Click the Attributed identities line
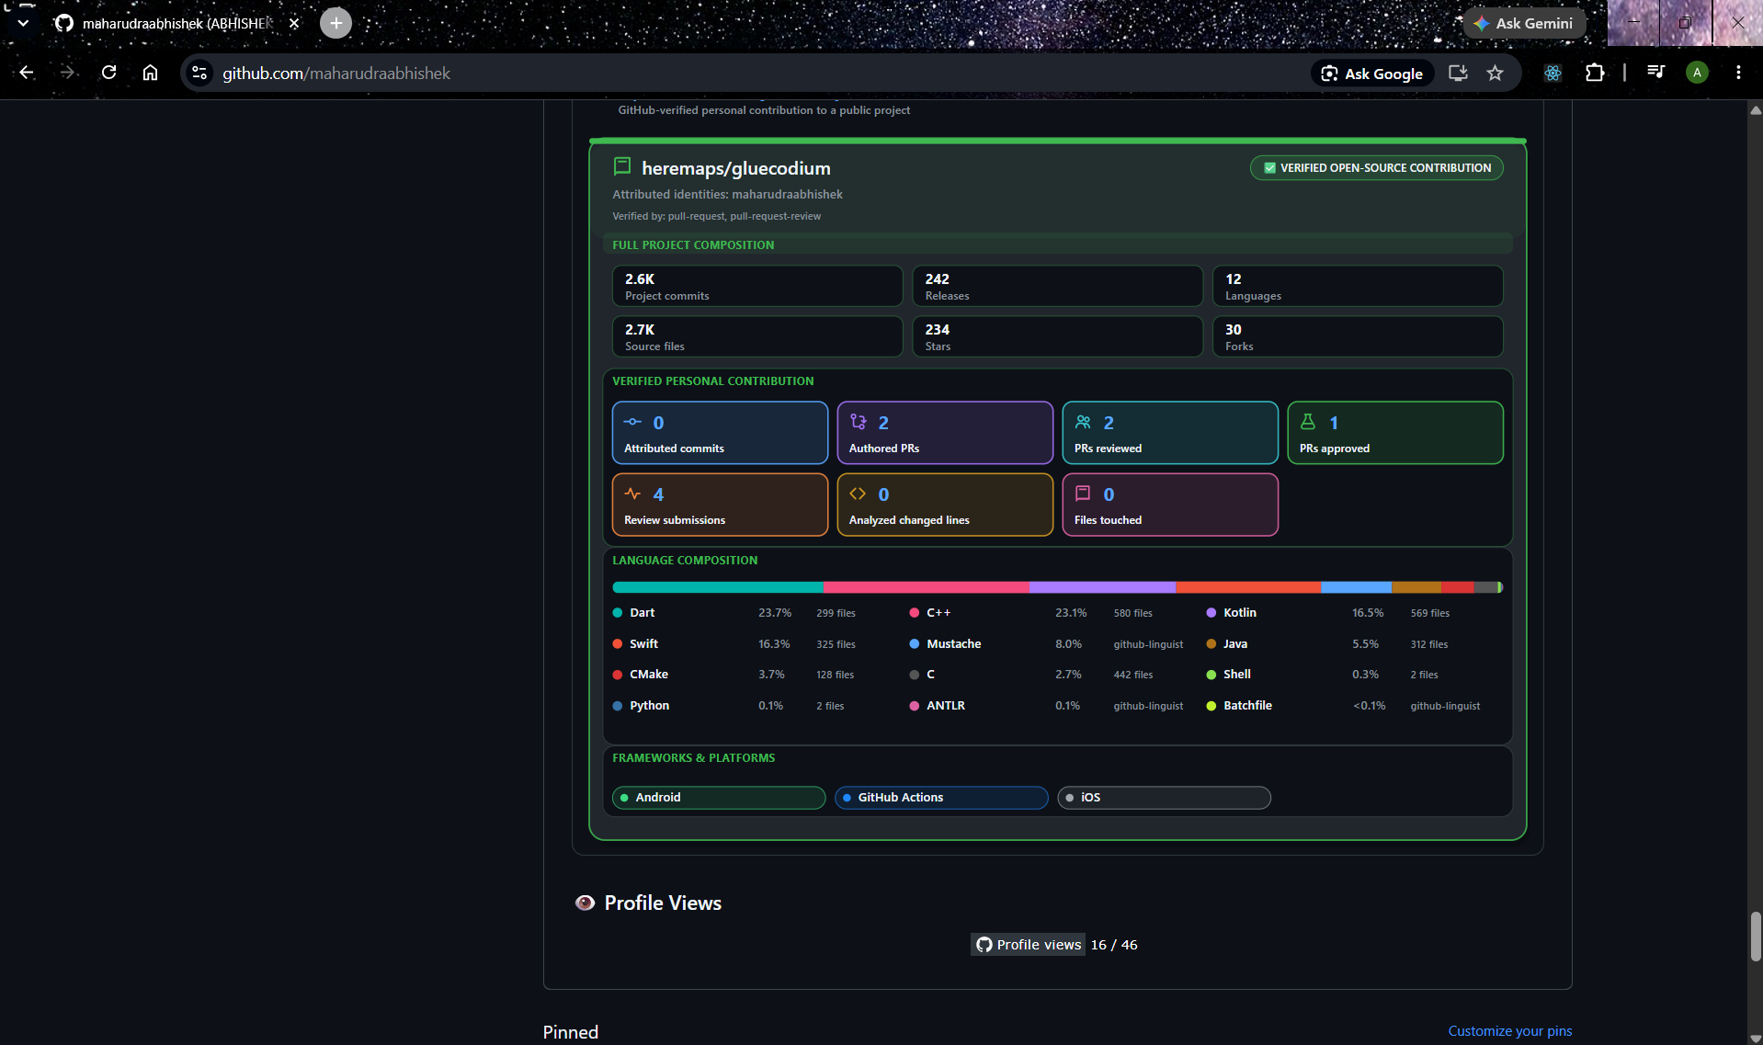This screenshot has height=1045, width=1763. [x=727, y=195]
